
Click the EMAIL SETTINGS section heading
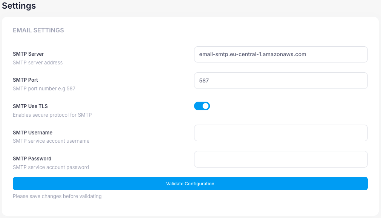point(38,30)
